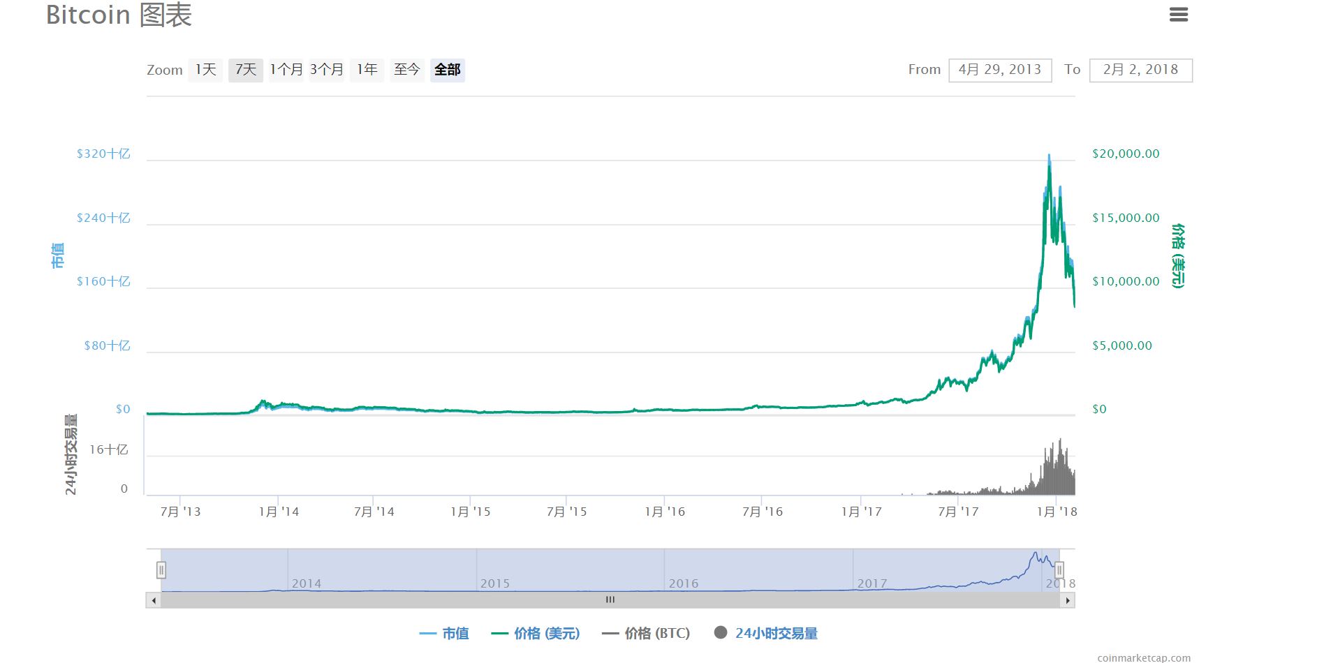This screenshot has width=1317, height=663.
Task: Edit the From date field
Action: [1000, 70]
